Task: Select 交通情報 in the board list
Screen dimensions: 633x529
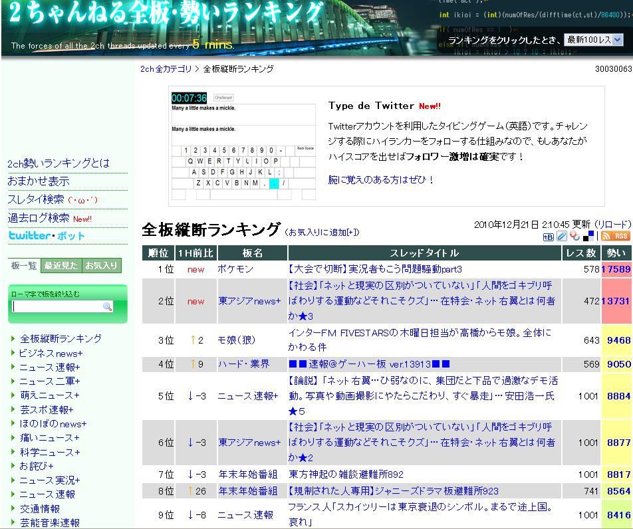Action: pos(40,509)
